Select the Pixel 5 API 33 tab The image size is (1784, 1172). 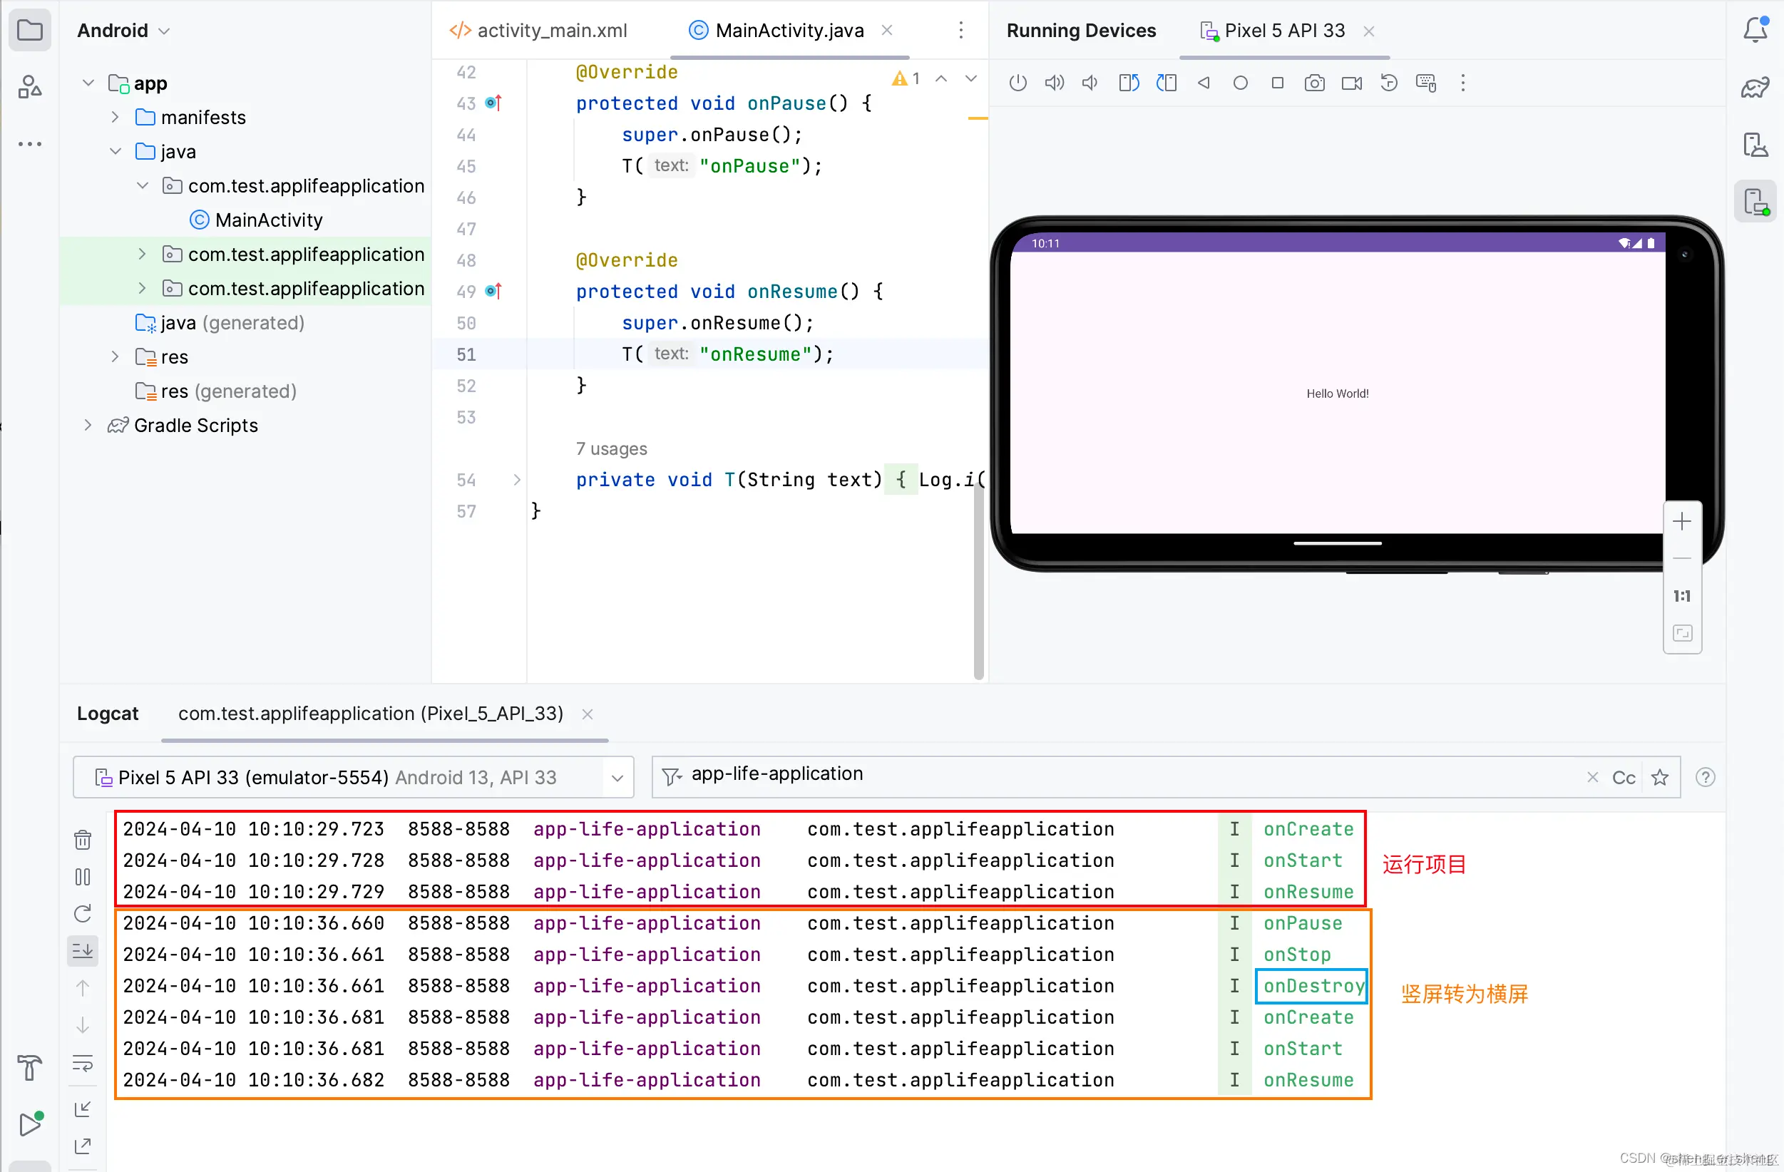[x=1283, y=31]
